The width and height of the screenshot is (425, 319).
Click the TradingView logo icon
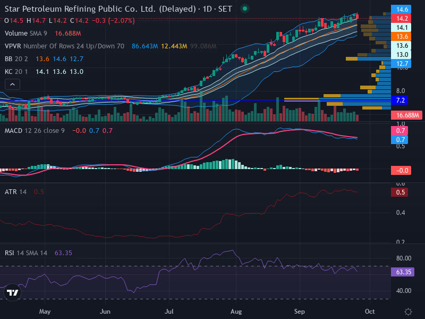tap(12, 292)
